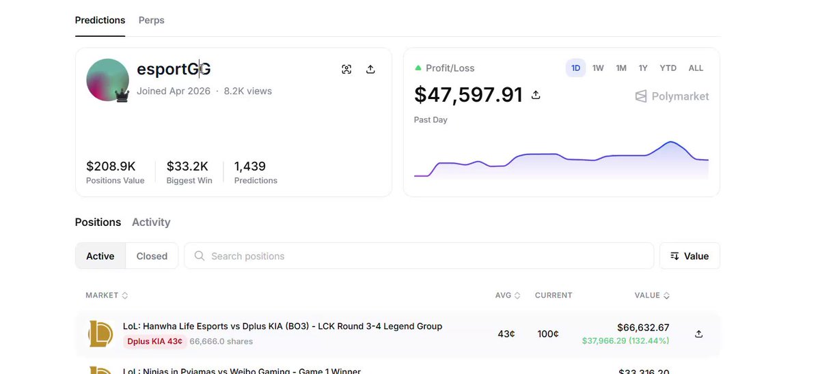820x374 pixels.
Task: Click the Profit/Loss line chart
Action: point(561,159)
